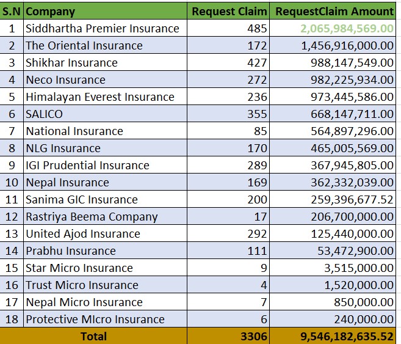Click IGI Prudential Insurance cell
The height and width of the screenshot is (344, 401).
pos(87,165)
